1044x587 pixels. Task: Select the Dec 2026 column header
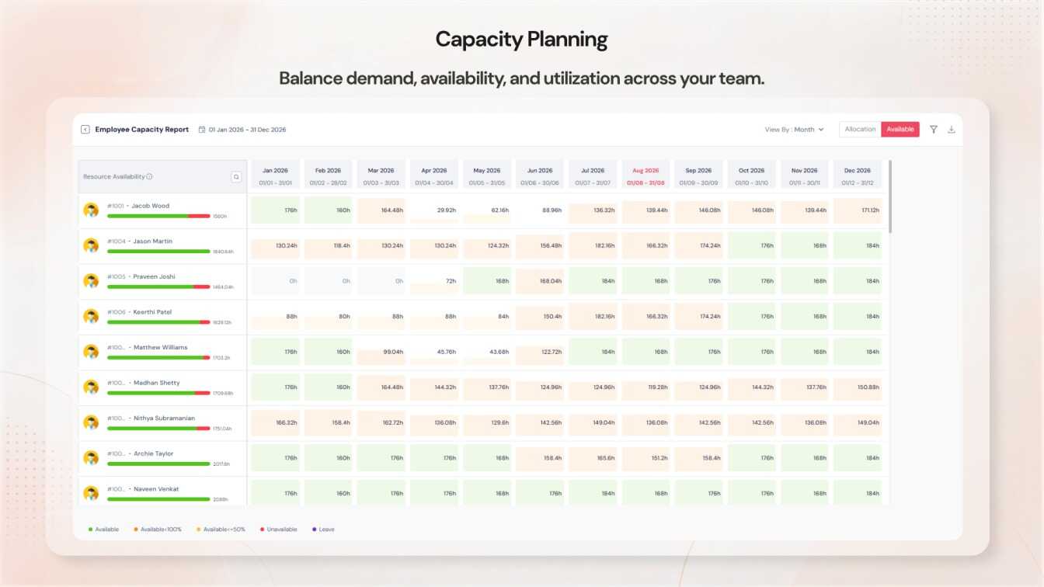(858, 176)
